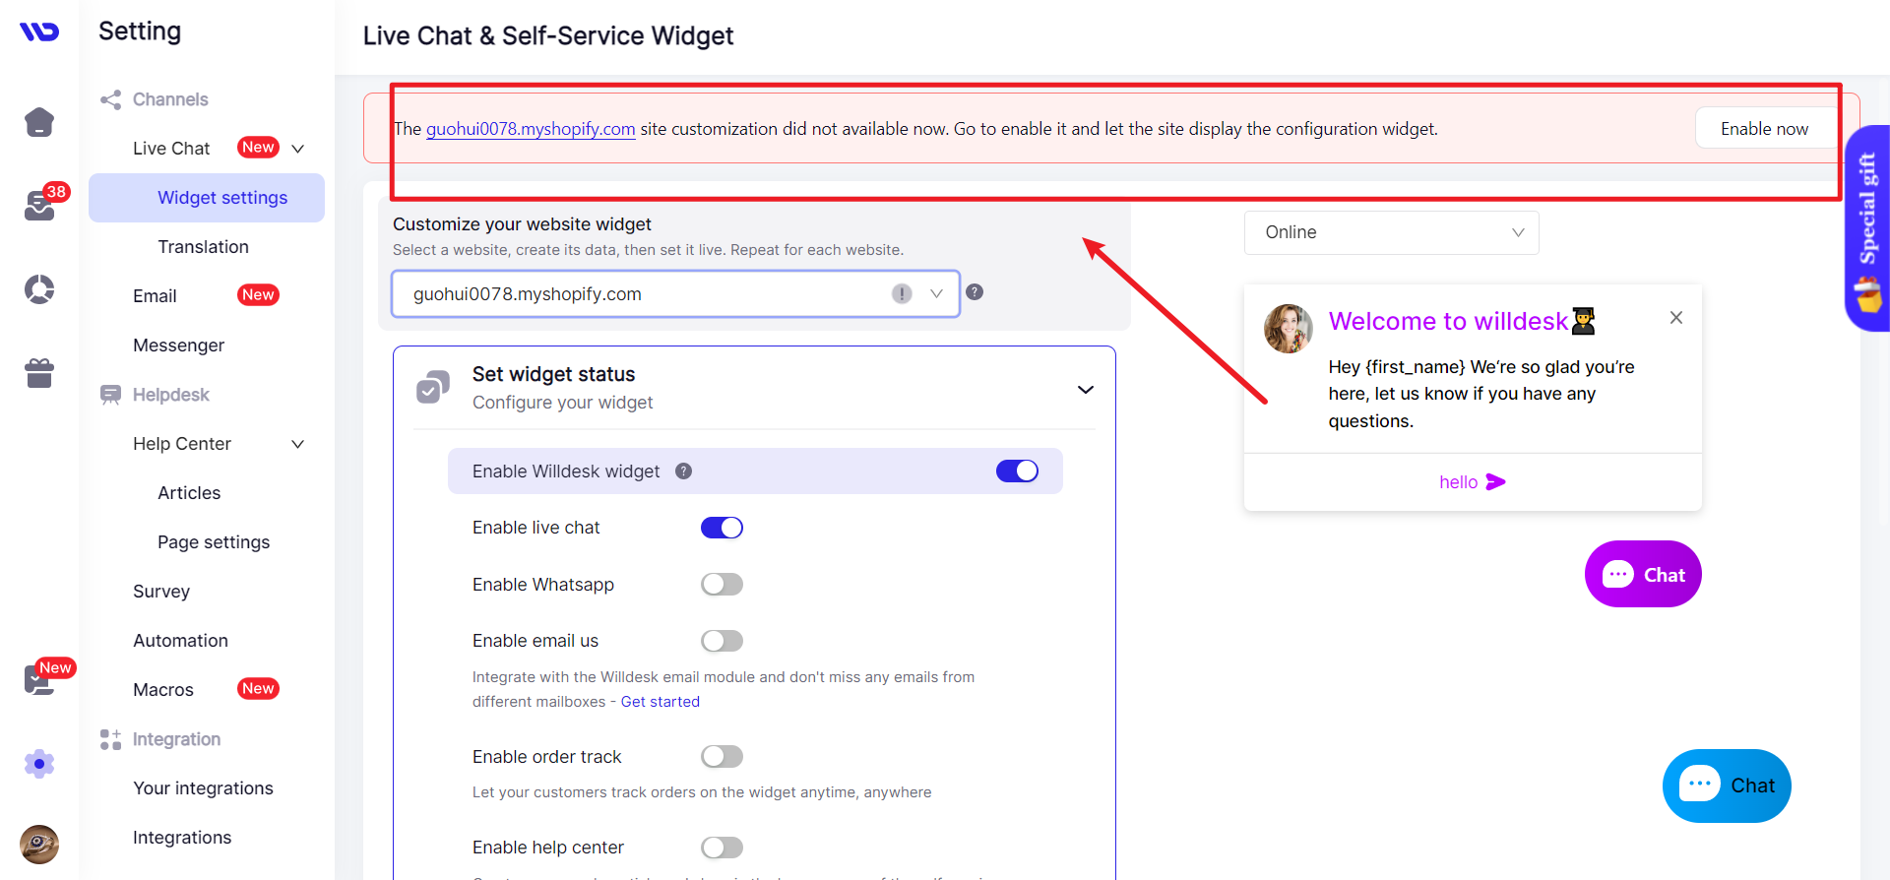Click the hello reply text
Screen dimensions: 1890x880
point(1459,482)
